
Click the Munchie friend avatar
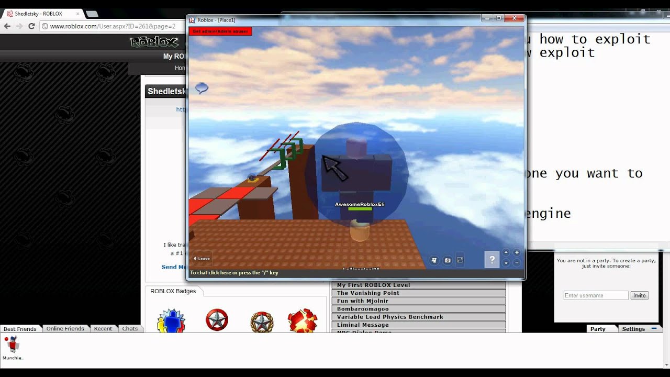point(13,345)
